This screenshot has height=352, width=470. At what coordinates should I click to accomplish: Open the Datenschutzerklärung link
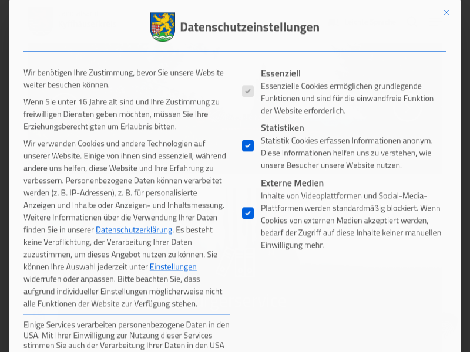(x=134, y=230)
